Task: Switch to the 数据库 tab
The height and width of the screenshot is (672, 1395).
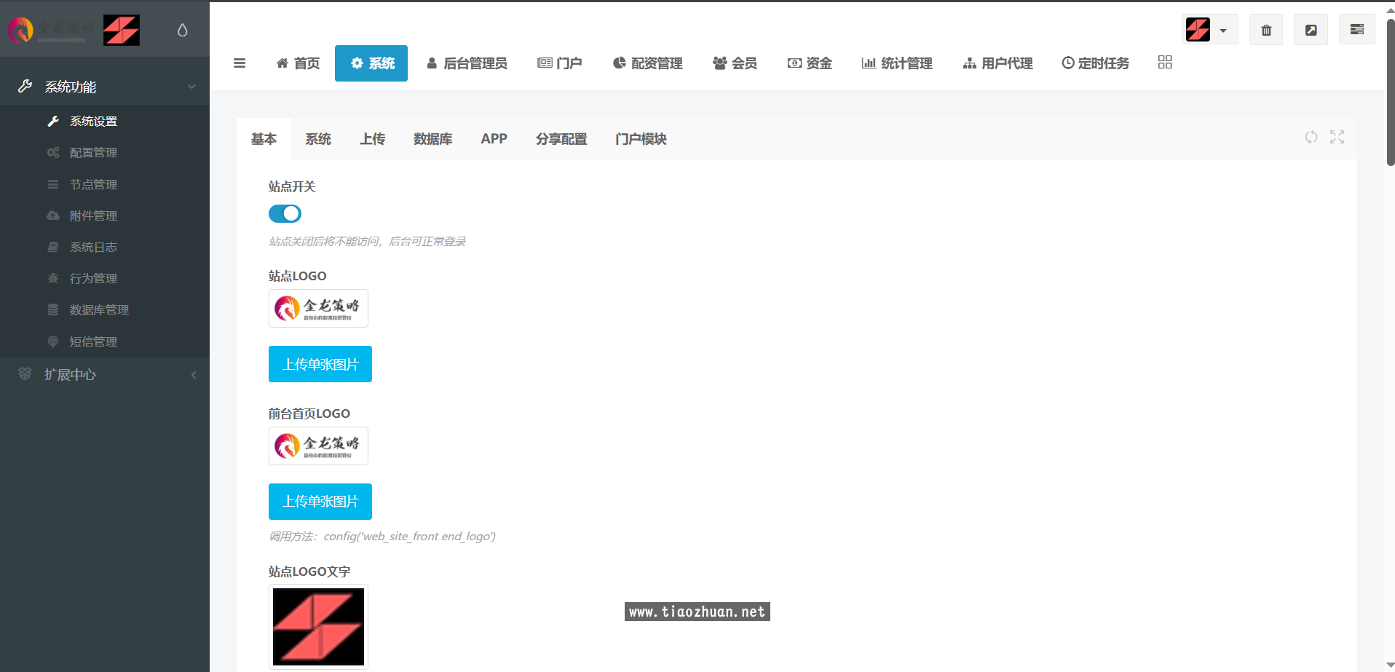Action: click(x=432, y=139)
